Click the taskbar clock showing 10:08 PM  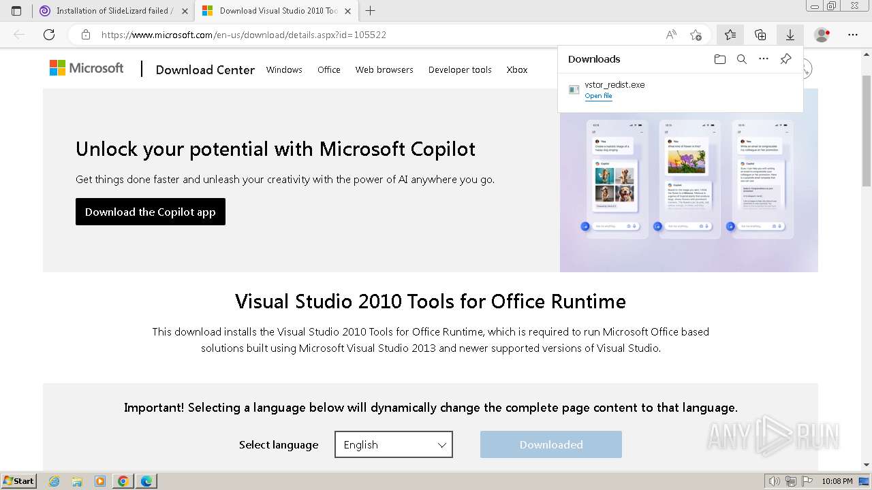point(837,481)
